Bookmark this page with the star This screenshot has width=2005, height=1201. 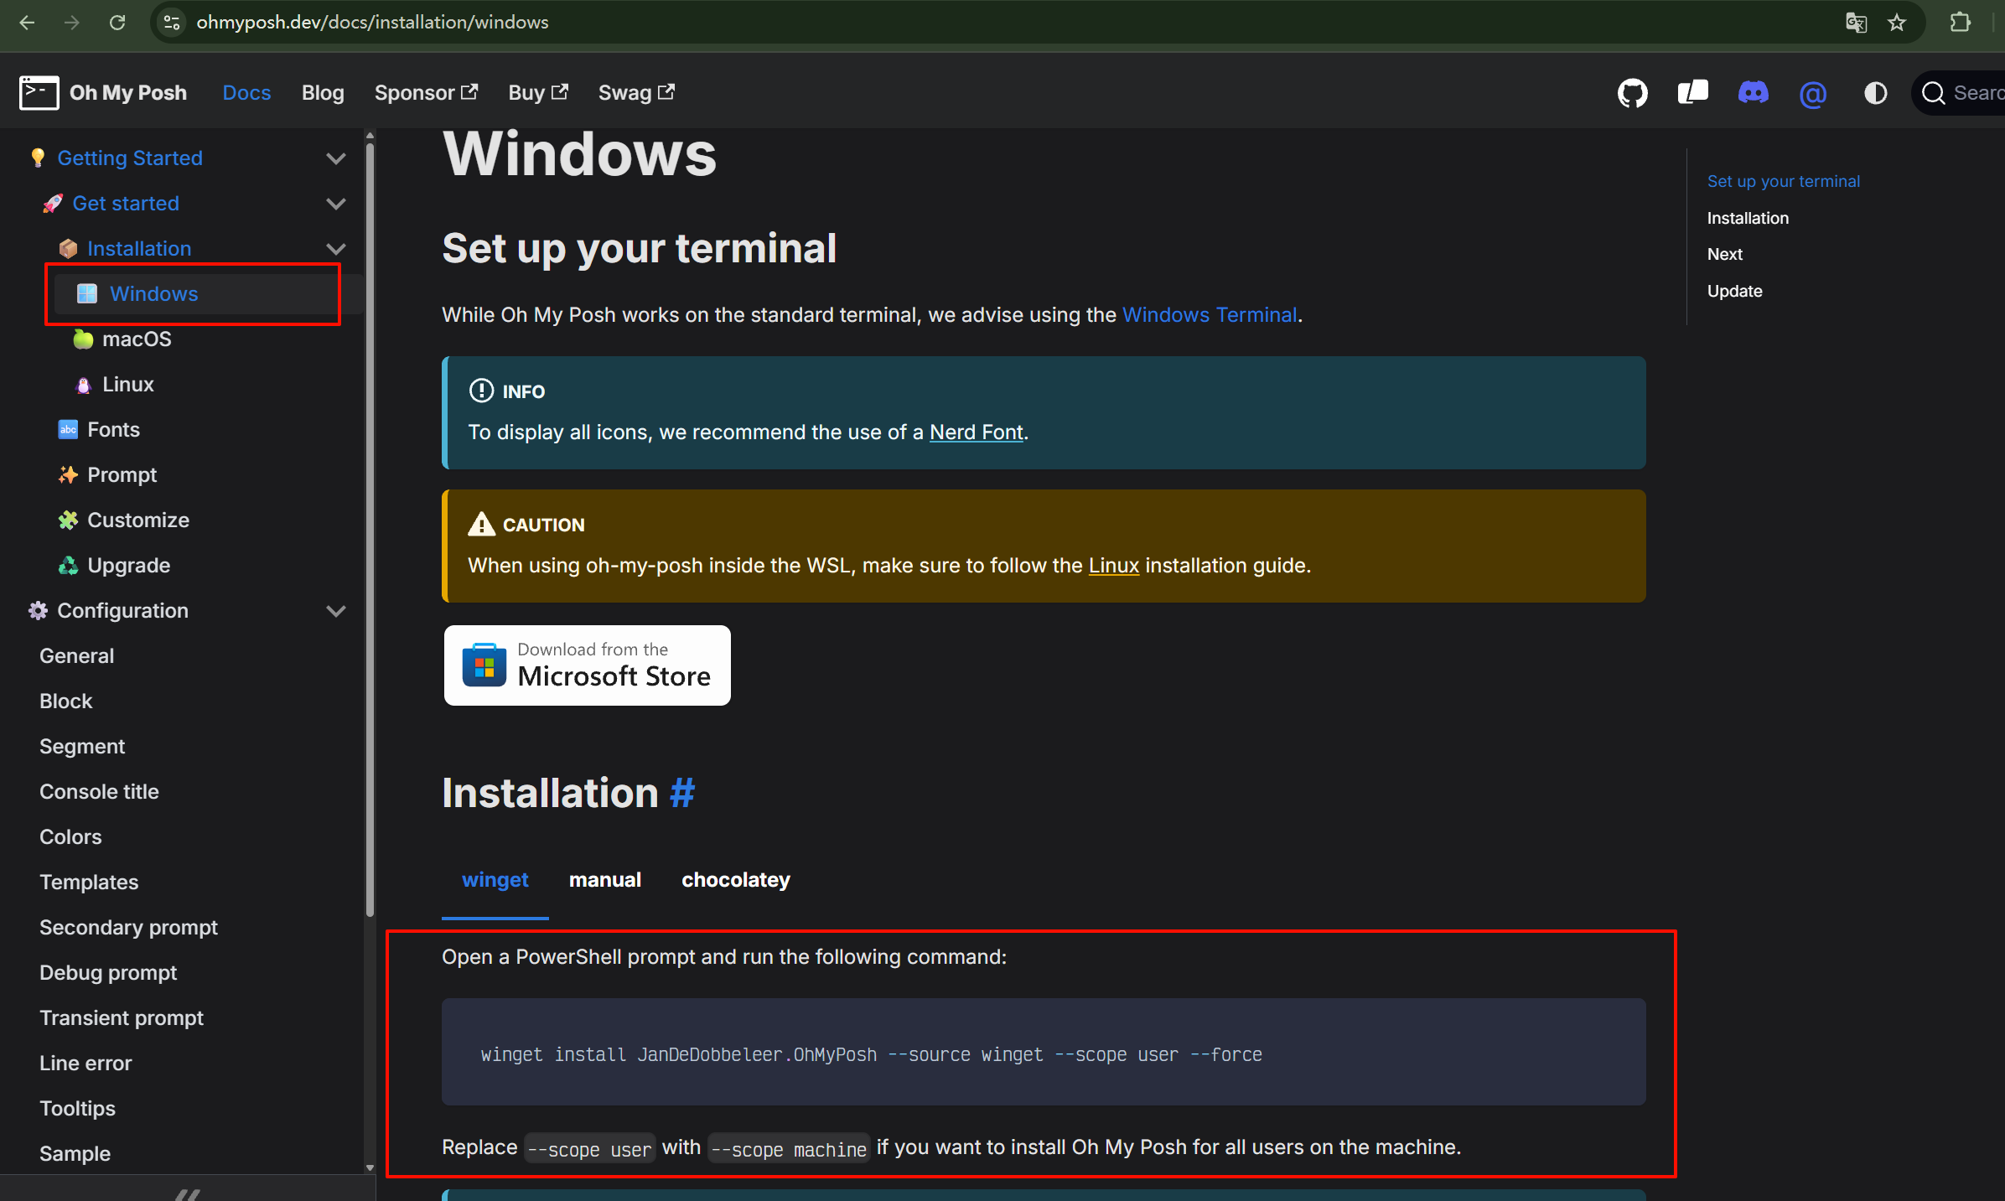tap(1897, 23)
